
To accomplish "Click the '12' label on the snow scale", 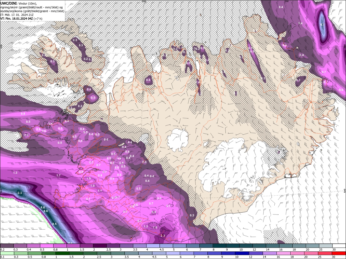I will pyautogui.click(x=254, y=250).
